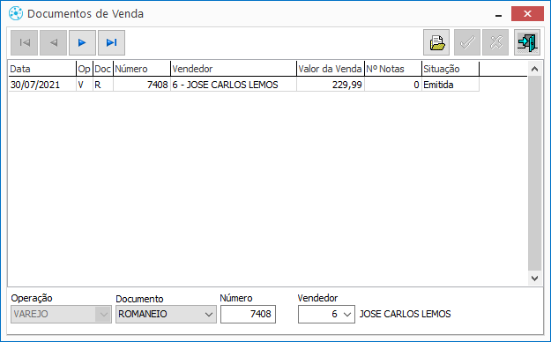Viewport: 551px width, 342px height.
Task: Select the 30/07/2021 date cell
Action: coord(42,85)
